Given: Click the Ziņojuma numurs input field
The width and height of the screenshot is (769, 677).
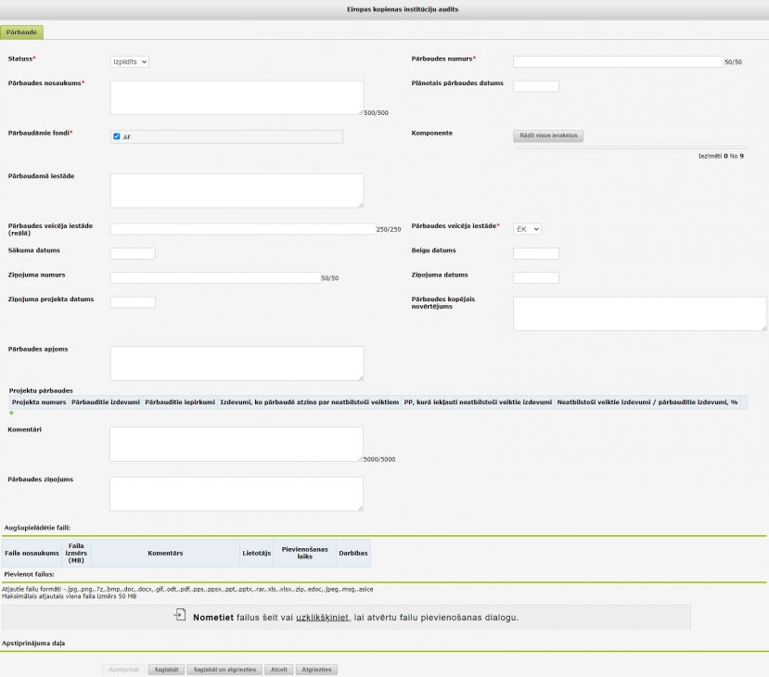Looking at the screenshot, I should click(x=214, y=277).
